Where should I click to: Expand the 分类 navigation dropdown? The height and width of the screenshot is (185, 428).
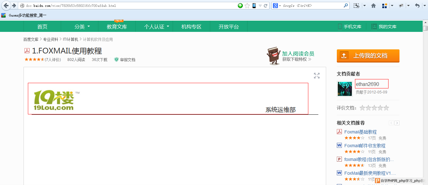coord(89,27)
